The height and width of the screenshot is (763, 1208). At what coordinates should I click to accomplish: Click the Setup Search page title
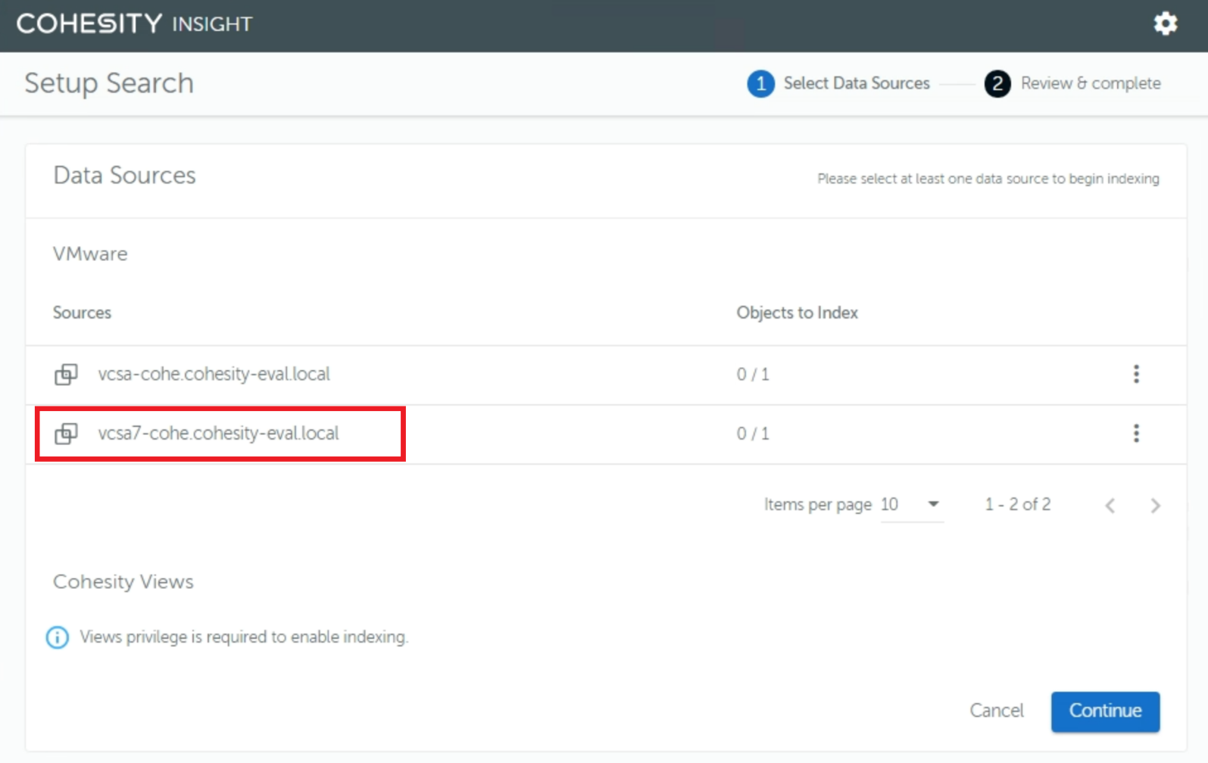(109, 83)
